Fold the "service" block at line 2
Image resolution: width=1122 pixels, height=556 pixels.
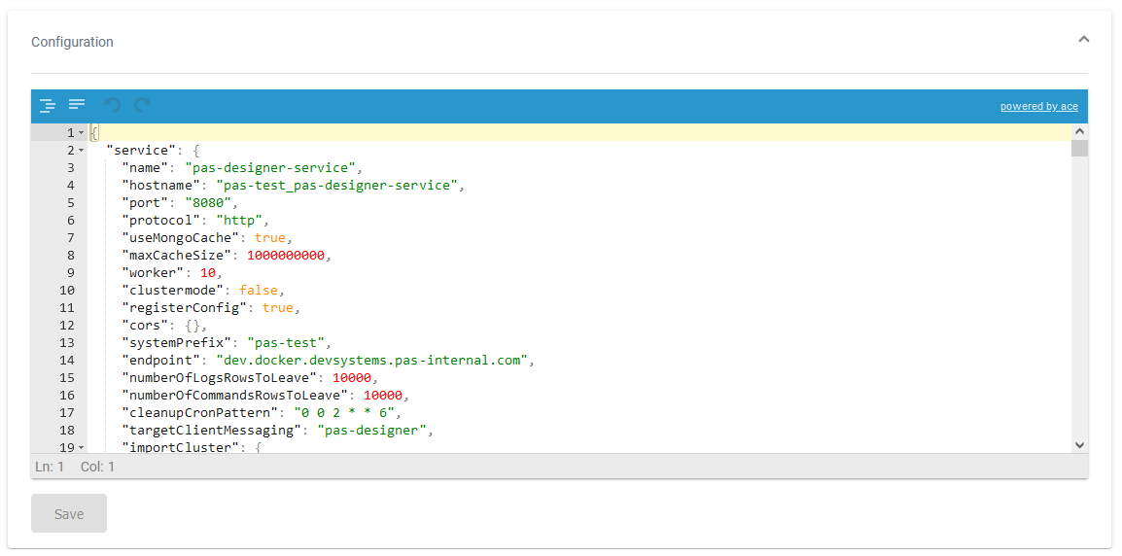tap(82, 151)
